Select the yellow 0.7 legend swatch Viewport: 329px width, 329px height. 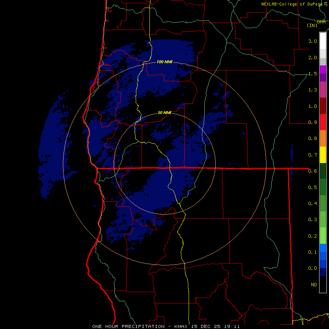tap(323, 155)
